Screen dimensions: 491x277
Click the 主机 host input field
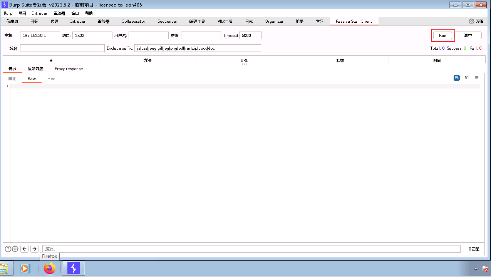coord(40,35)
